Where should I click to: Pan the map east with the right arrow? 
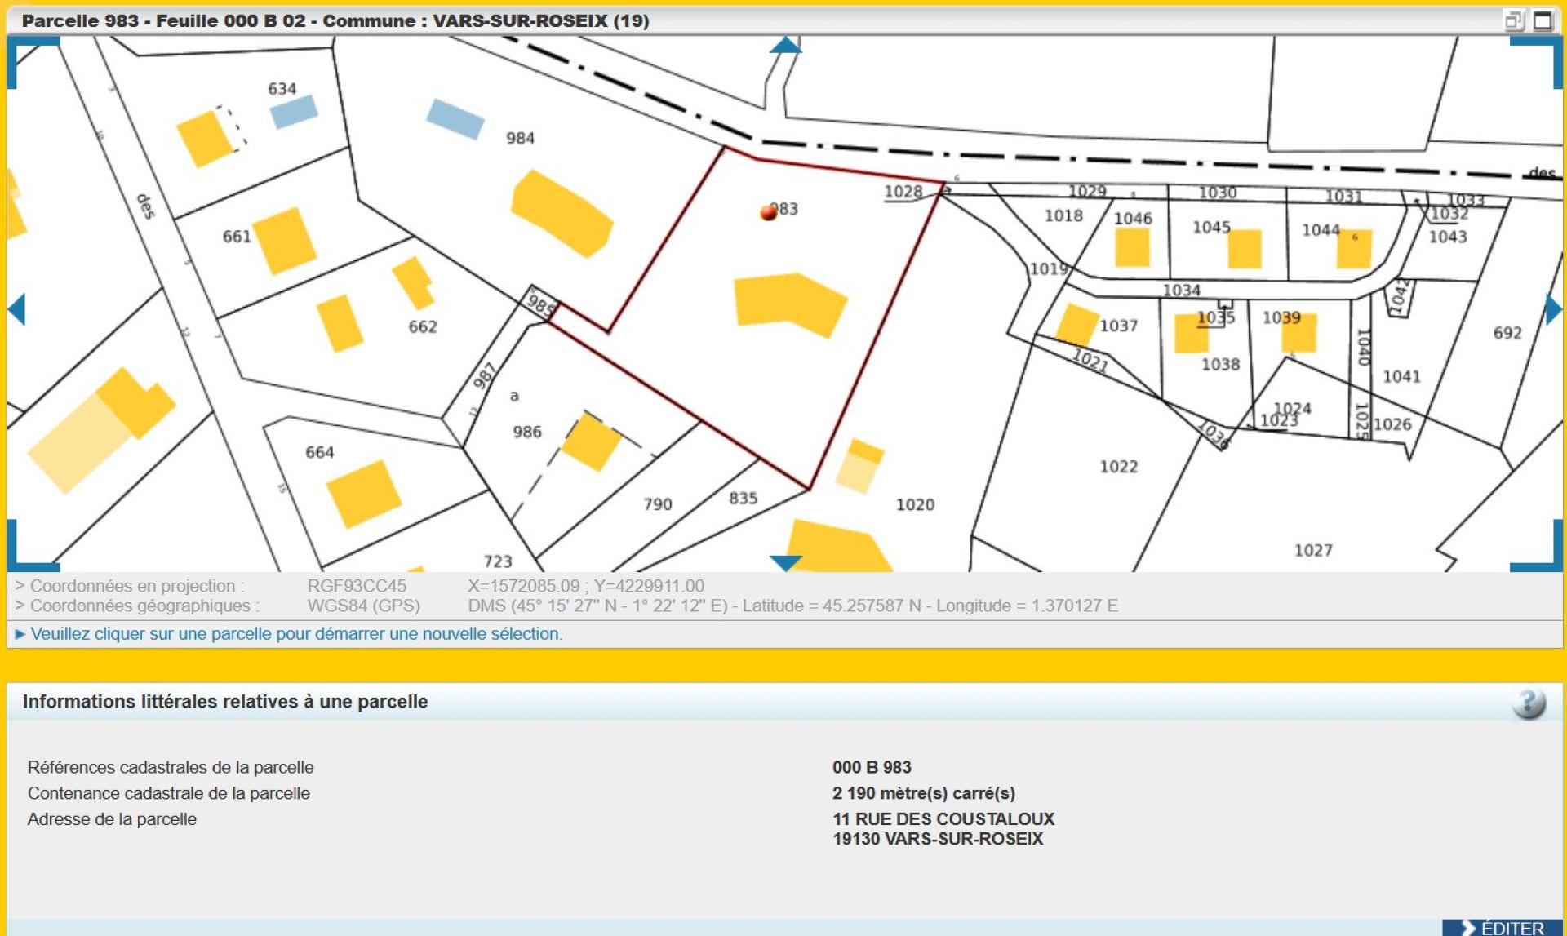(1552, 309)
